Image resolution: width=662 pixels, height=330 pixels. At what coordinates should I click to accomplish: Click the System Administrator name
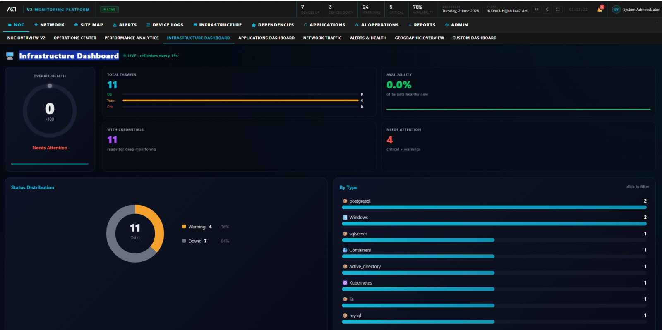pos(641,10)
